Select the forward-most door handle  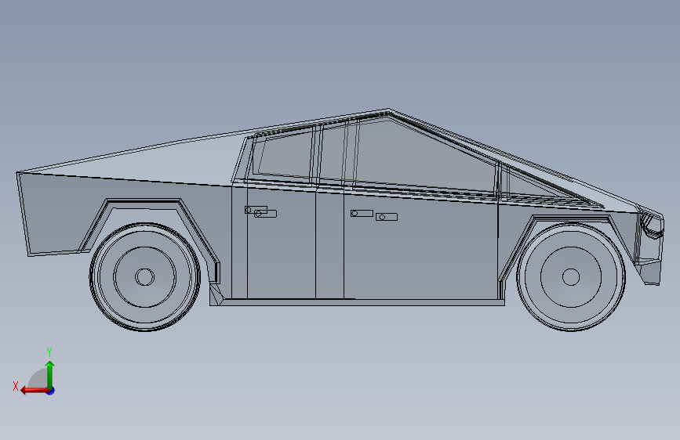coord(387,217)
